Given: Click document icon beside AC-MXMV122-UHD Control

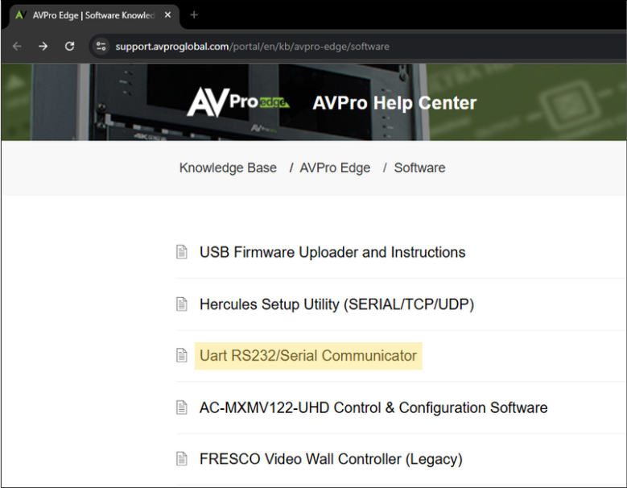Looking at the screenshot, I should tap(182, 407).
